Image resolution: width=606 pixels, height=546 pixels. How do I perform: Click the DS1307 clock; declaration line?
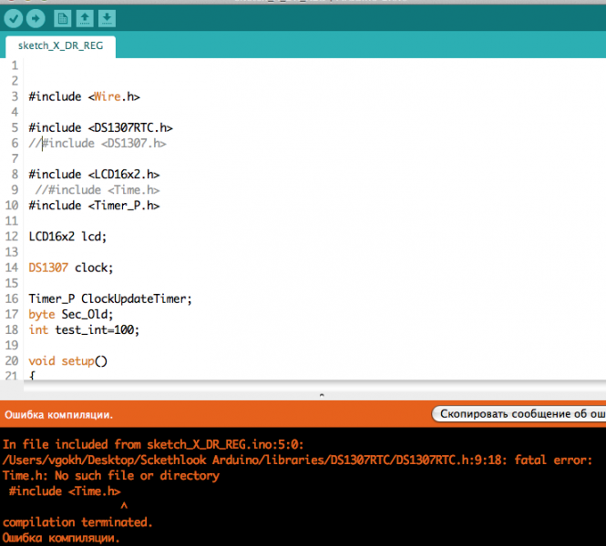click(x=70, y=268)
